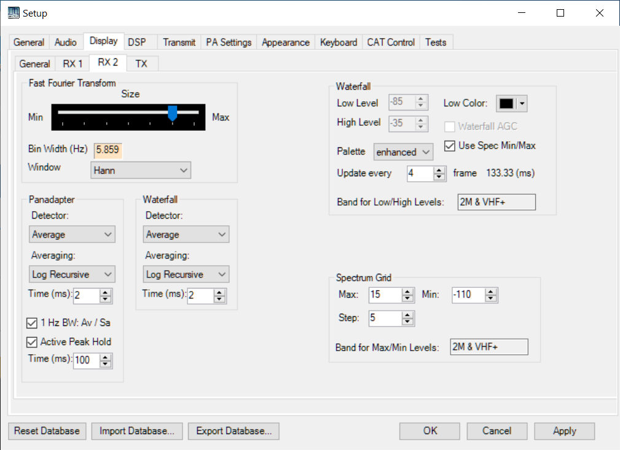Disable Active Peak Hold checkbox
The image size is (620, 450).
tap(33, 342)
